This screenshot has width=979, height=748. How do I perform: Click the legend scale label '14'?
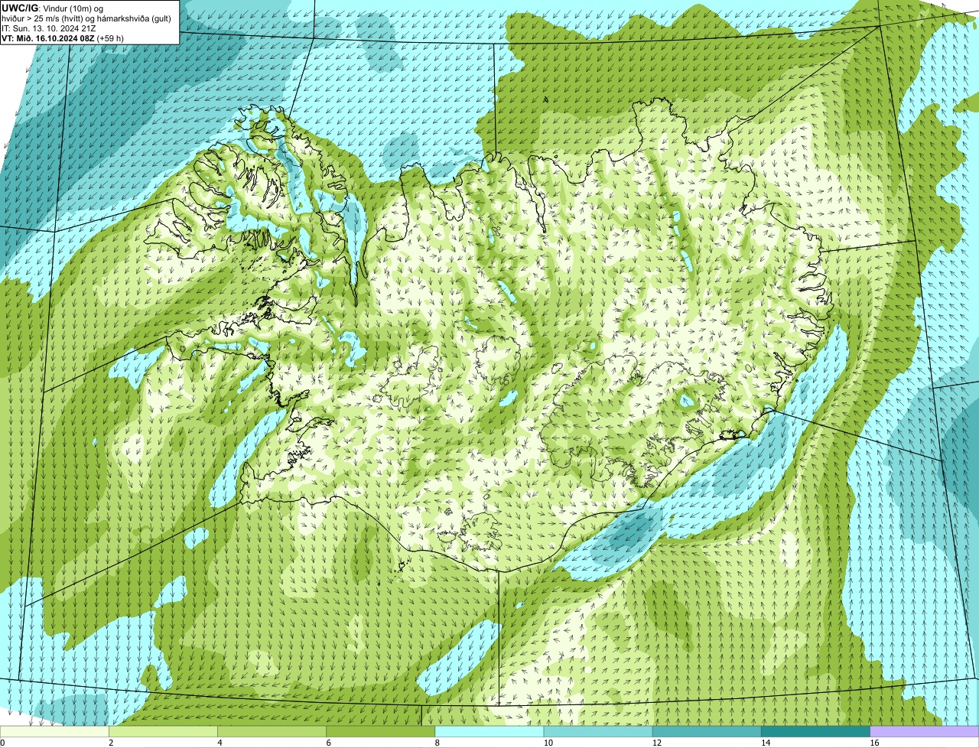point(765,743)
